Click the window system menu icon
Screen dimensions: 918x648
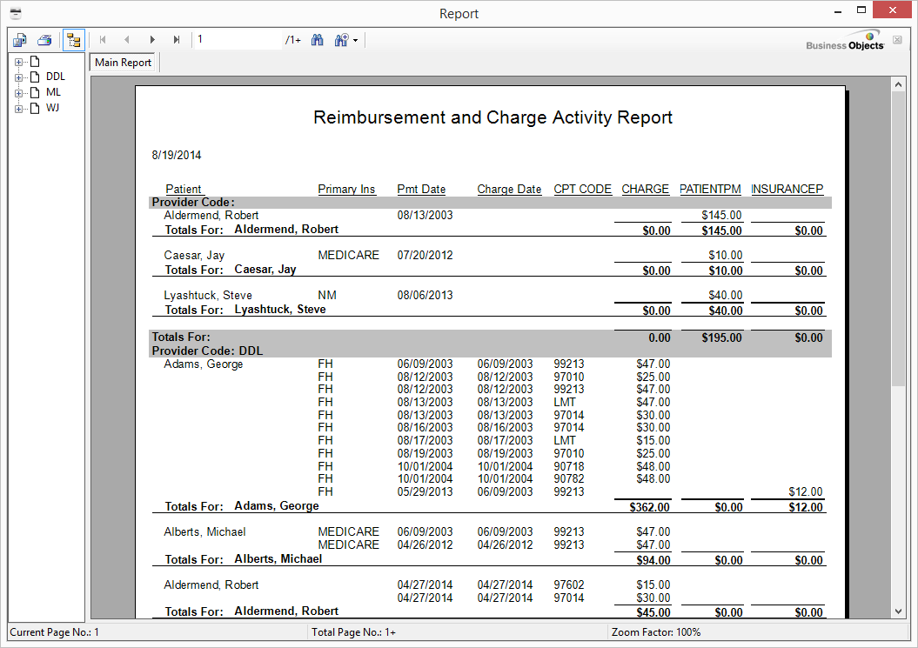[x=16, y=13]
